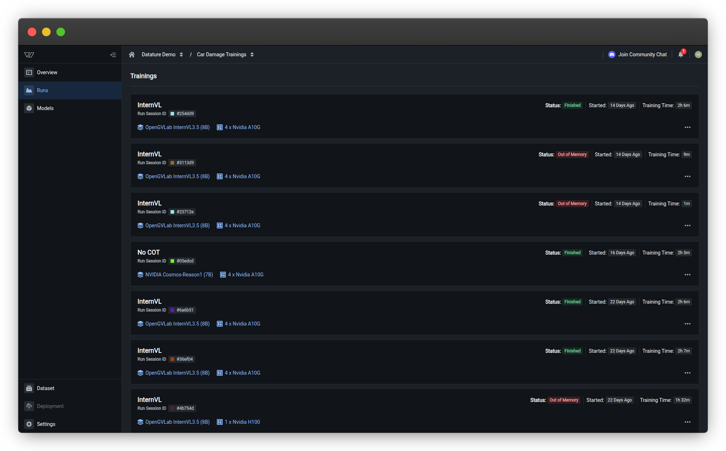
Task: Open the notifications bell
Action: coord(680,54)
